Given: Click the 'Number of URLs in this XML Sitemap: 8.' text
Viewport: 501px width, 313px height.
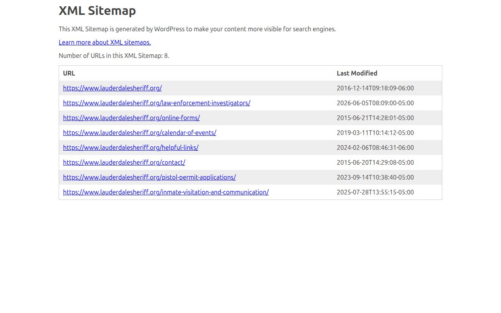Looking at the screenshot, I should click(114, 56).
